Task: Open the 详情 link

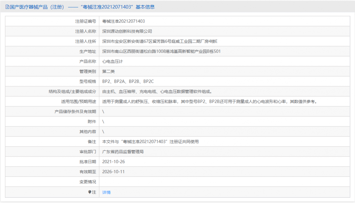Action: tap(106, 192)
